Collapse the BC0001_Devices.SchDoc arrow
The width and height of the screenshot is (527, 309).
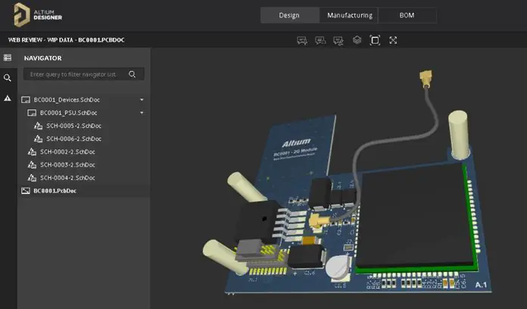click(x=142, y=100)
